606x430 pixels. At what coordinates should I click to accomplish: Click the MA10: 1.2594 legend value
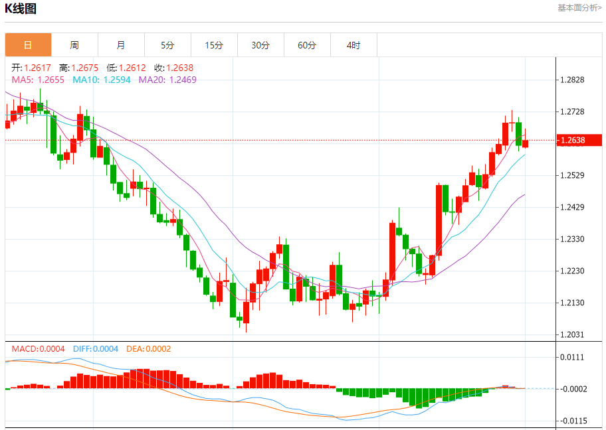[102, 80]
